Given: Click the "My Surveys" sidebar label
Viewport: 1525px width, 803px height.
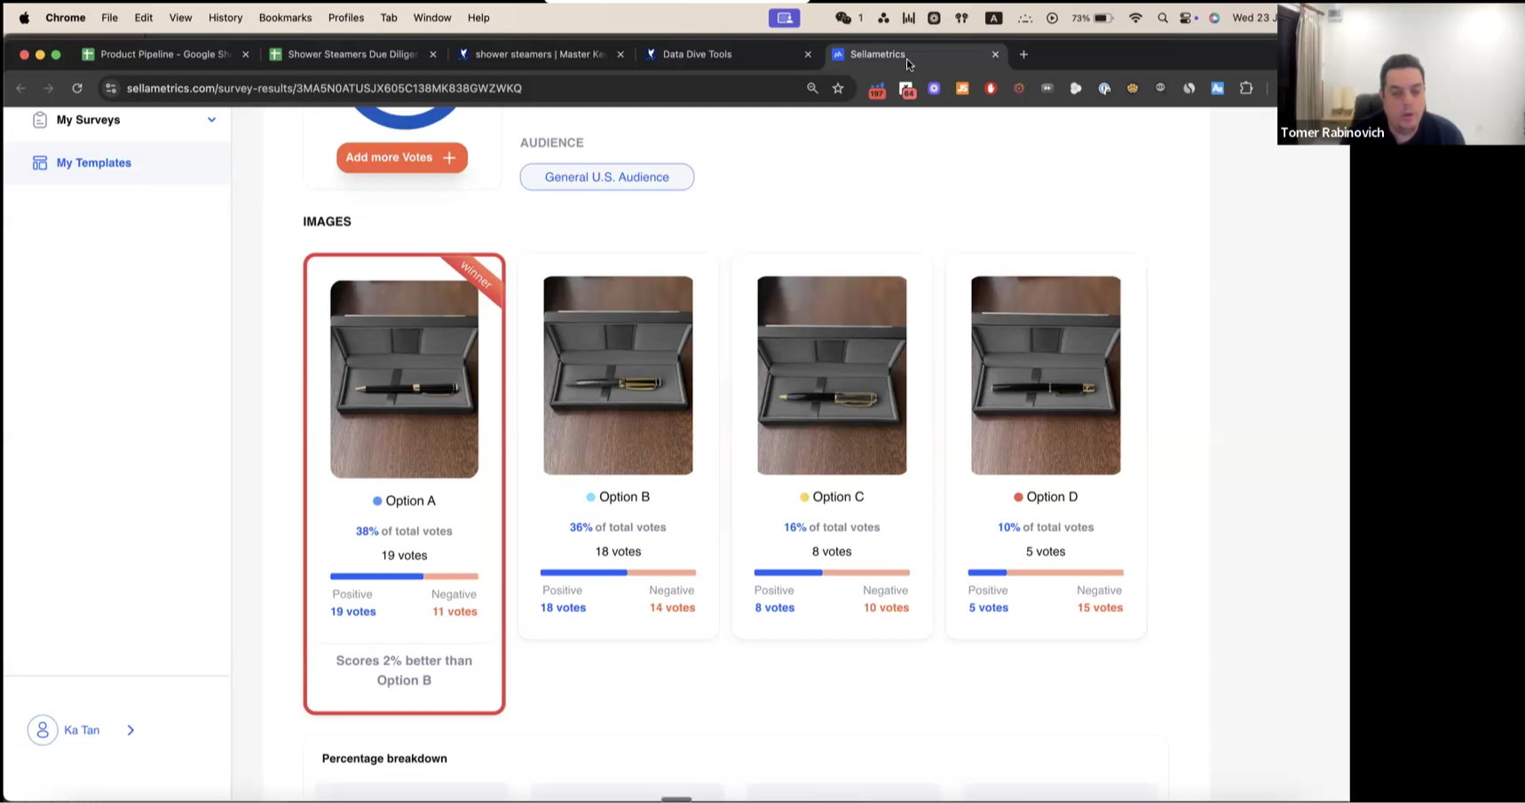Looking at the screenshot, I should (x=88, y=120).
